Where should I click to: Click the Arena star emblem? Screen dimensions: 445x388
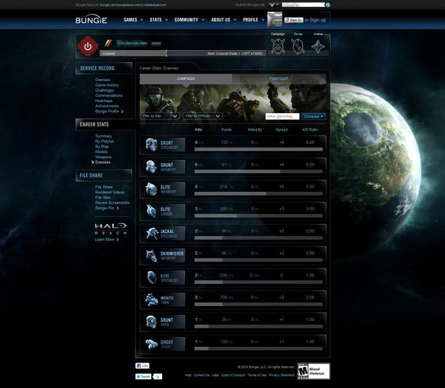pos(318,47)
